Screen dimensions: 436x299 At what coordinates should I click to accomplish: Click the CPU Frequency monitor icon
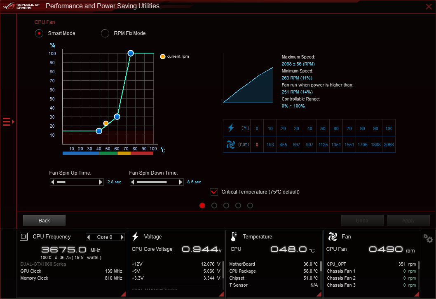click(x=23, y=236)
